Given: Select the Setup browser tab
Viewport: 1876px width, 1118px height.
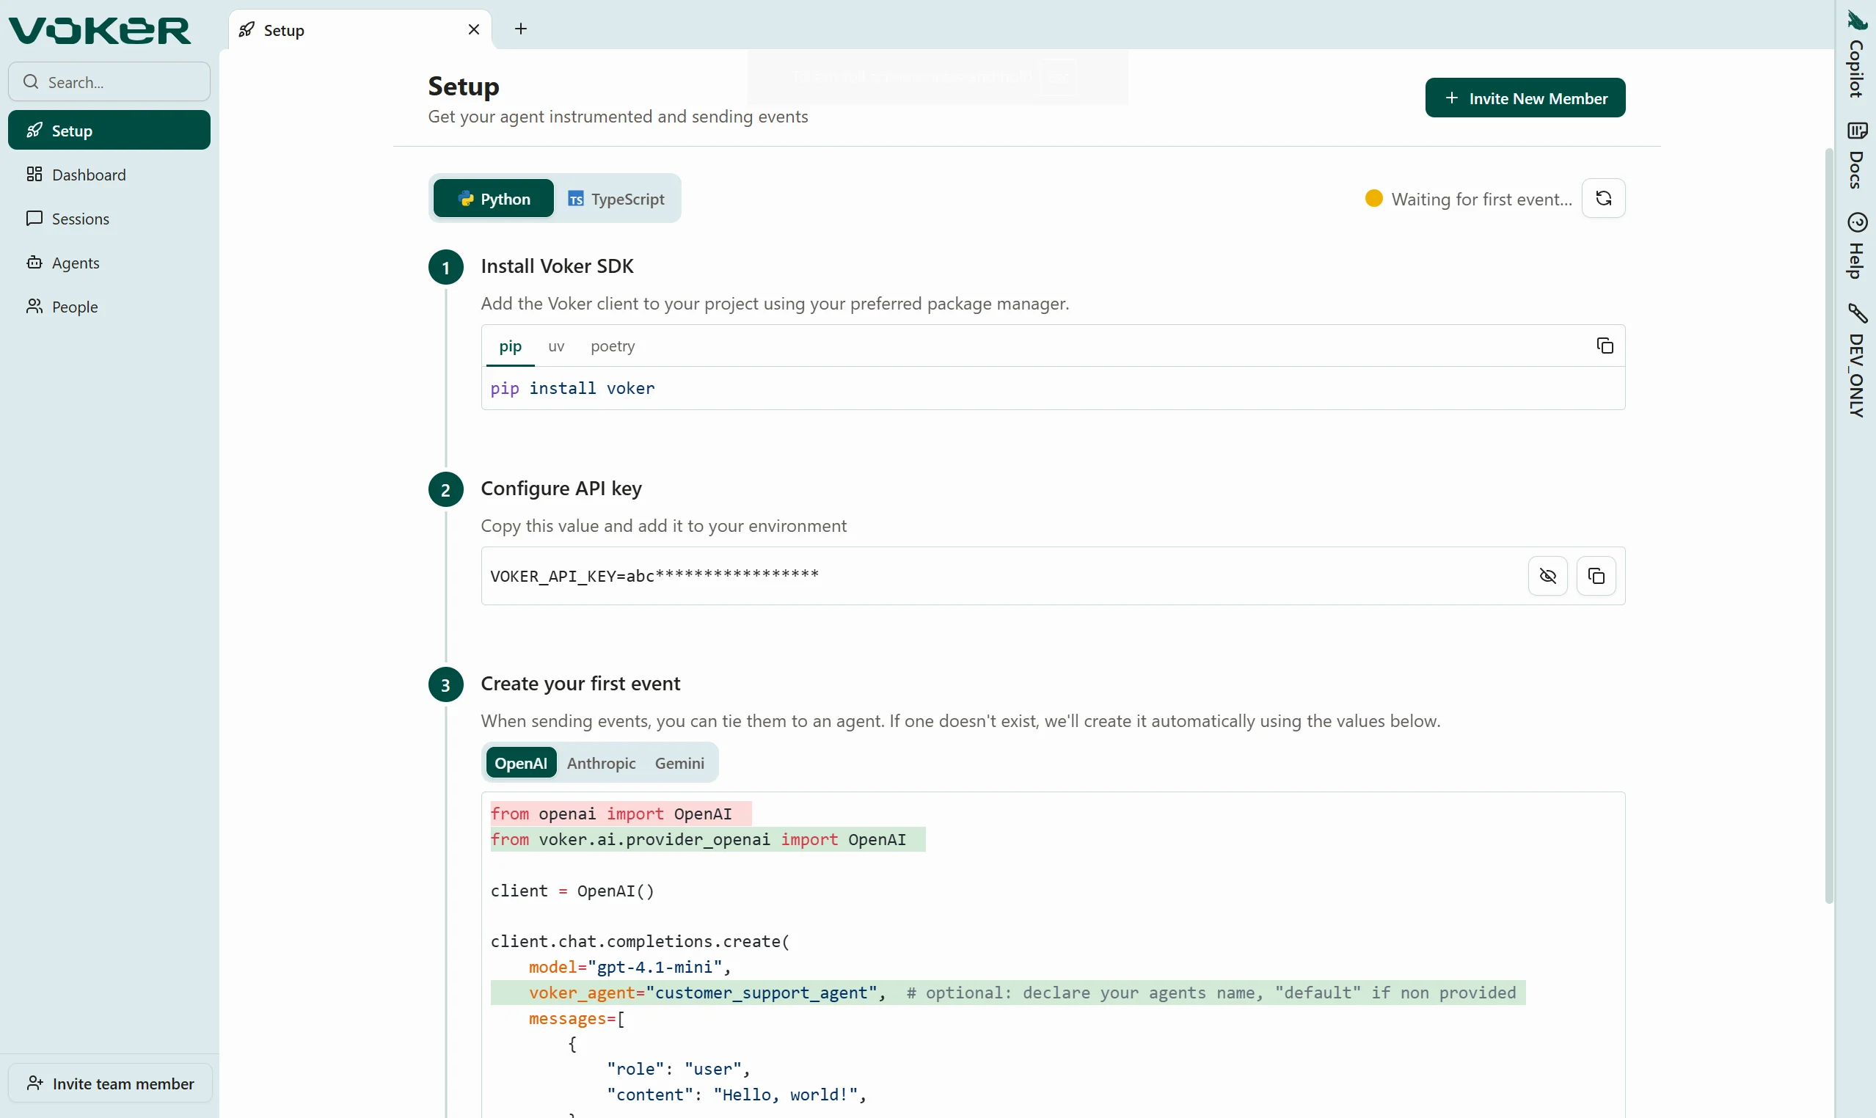Looking at the screenshot, I should click(x=360, y=30).
